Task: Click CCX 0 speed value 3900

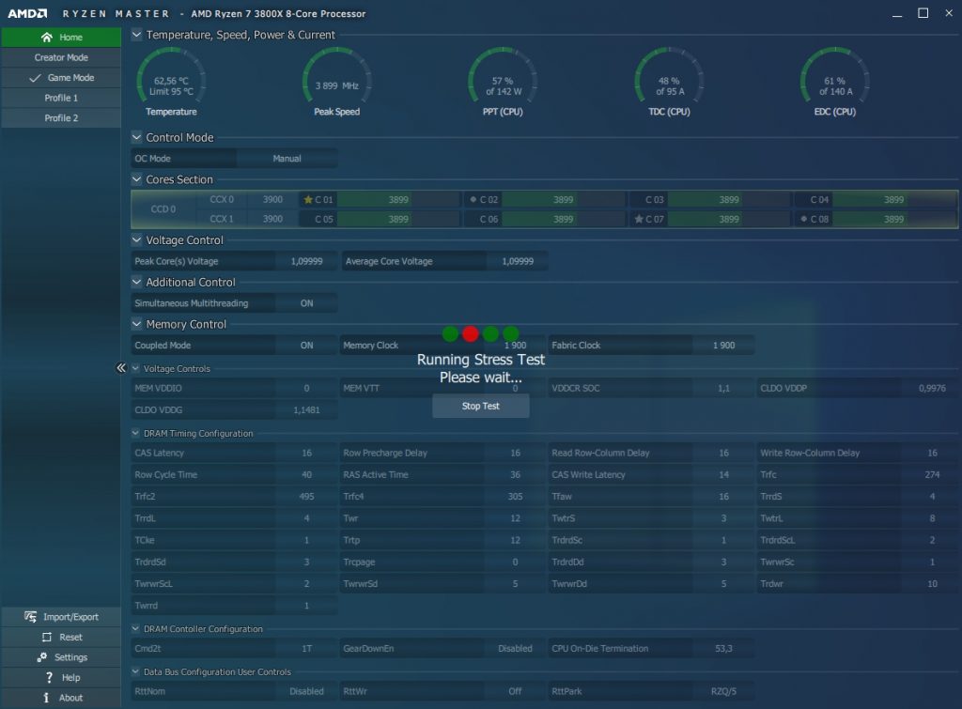Action: [x=272, y=199]
